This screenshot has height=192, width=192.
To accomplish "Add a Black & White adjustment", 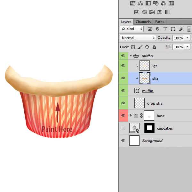I will (148, 4).
